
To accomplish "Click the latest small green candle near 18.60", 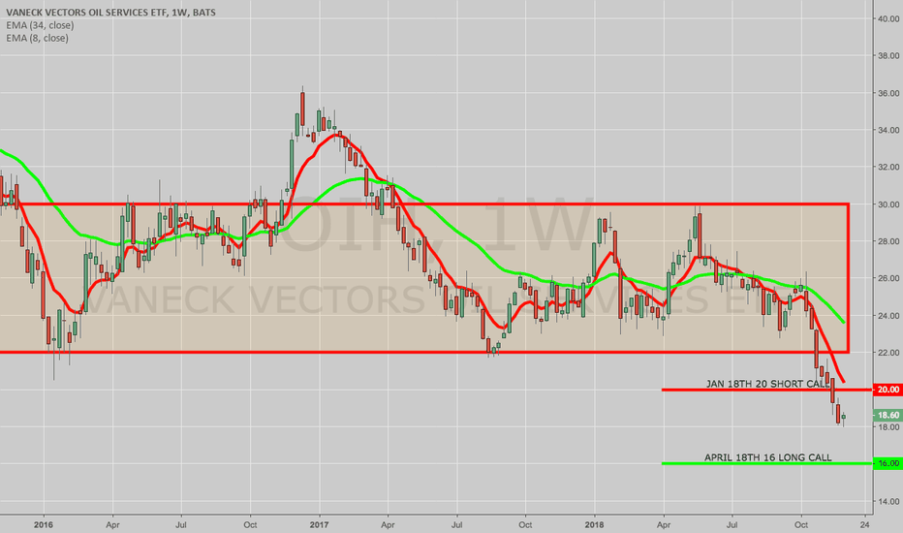I will (843, 417).
